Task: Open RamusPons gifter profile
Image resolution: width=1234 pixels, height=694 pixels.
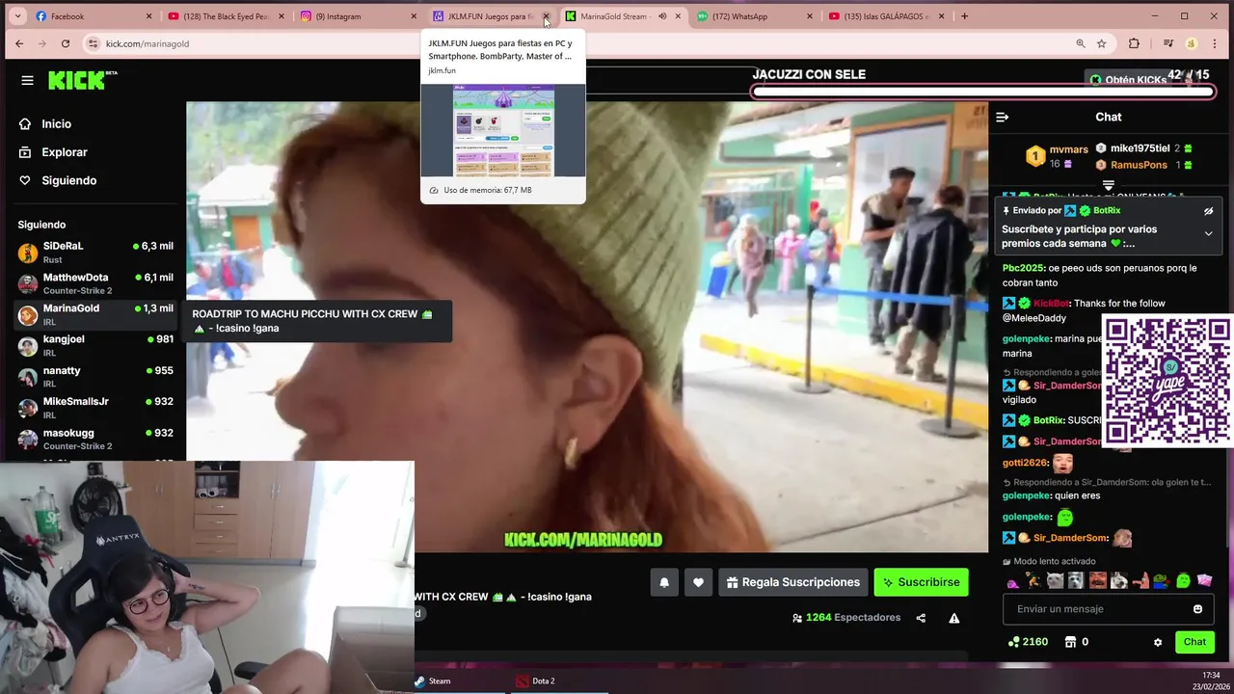Action: tap(1139, 165)
